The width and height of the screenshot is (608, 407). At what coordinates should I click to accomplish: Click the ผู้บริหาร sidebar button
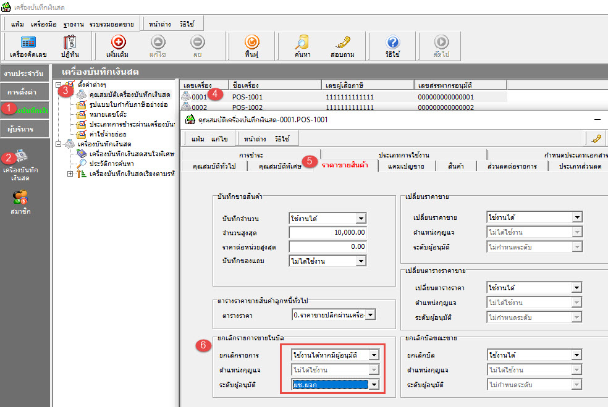click(25, 129)
